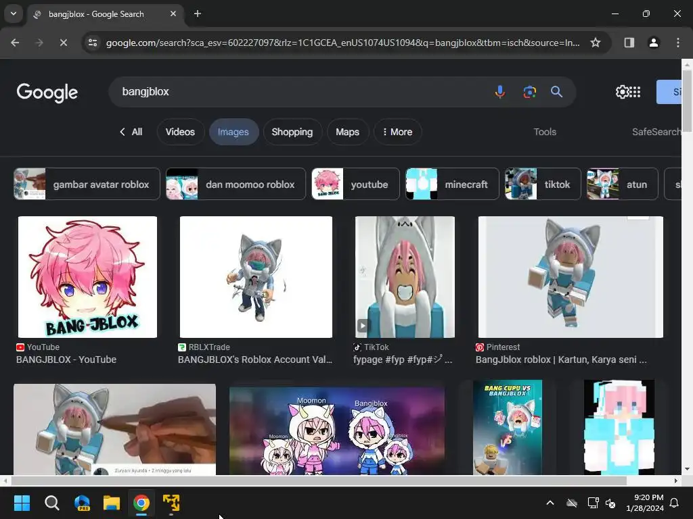This screenshot has height=519, width=693.
Task: Open the yellow app in taskbar
Action: coord(171,503)
